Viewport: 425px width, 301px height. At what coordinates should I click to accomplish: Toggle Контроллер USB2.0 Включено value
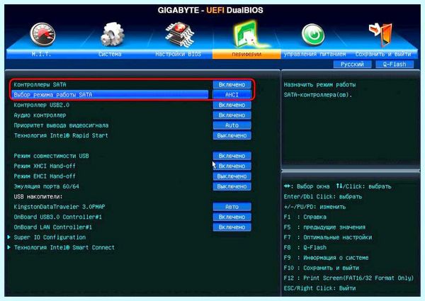point(232,105)
